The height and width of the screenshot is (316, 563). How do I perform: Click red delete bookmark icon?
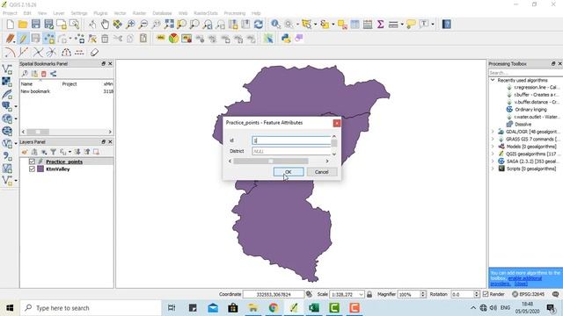click(44, 74)
